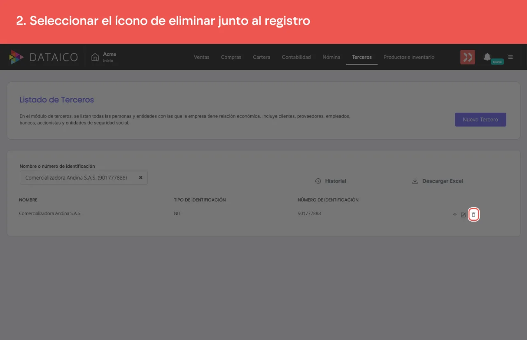Viewport: 527px width, 340px height.
Task: Click Descargar Excel
Action: point(437,181)
